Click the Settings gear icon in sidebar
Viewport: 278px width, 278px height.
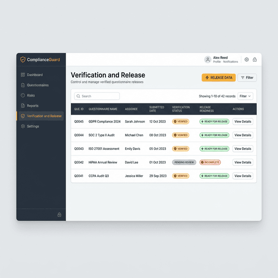23,126
